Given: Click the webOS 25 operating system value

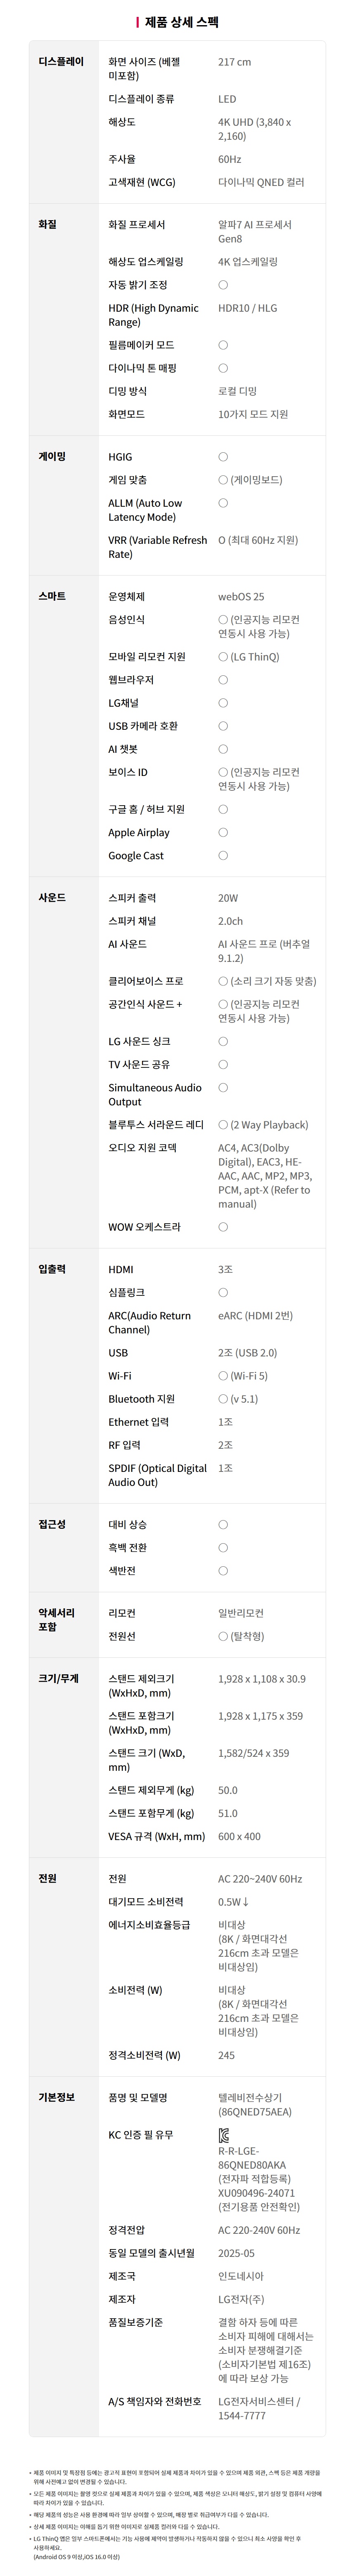Looking at the screenshot, I should [x=241, y=597].
